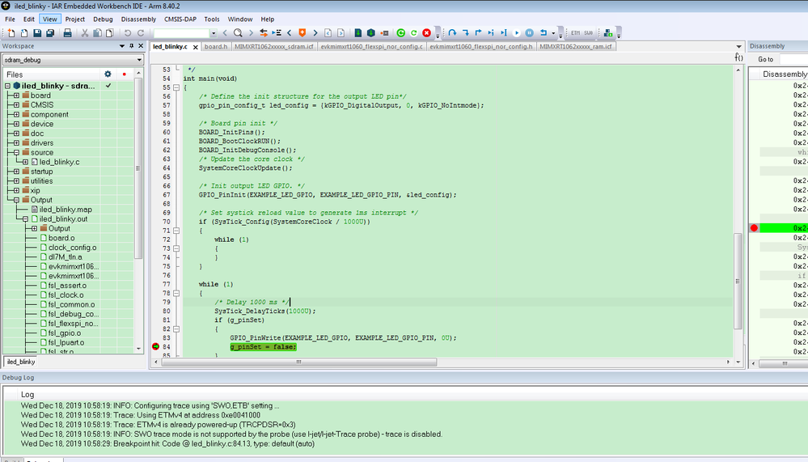Create a new document via toolbar
This screenshot has height=462, width=808.
coord(11,33)
